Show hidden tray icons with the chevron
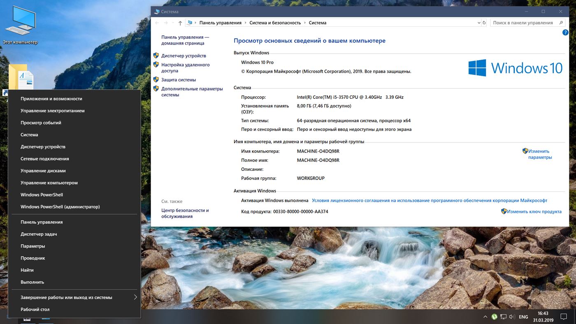The height and width of the screenshot is (324, 576). click(x=485, y=317)
